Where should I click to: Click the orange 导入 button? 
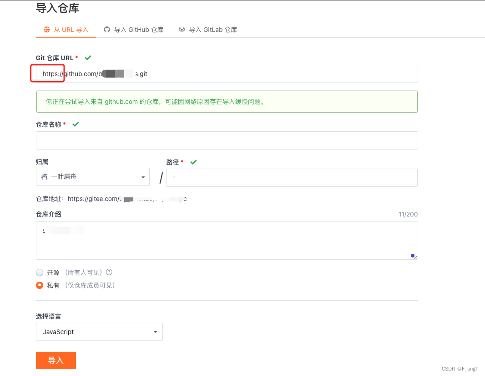(x=56, y=361)
